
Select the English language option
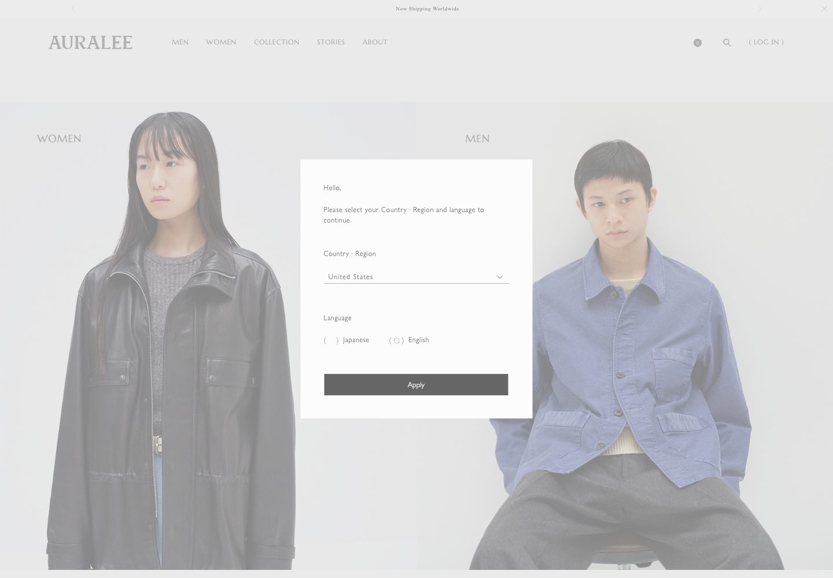pyautogui.click(x=409, y=340)
